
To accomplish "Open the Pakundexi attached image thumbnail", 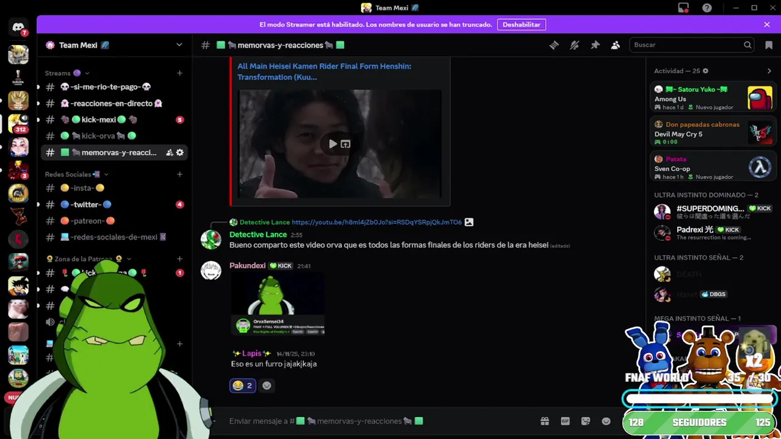I will pyautogui.click(x=278, y=304).
